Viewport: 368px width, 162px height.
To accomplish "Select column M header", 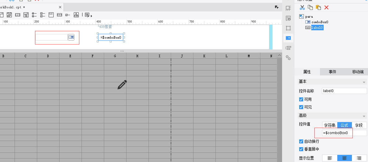I will coord(249,56).
